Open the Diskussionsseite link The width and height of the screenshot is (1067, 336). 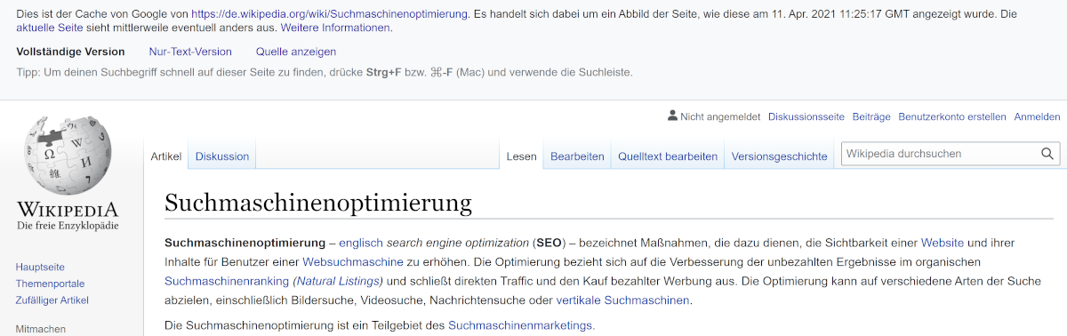806,116
